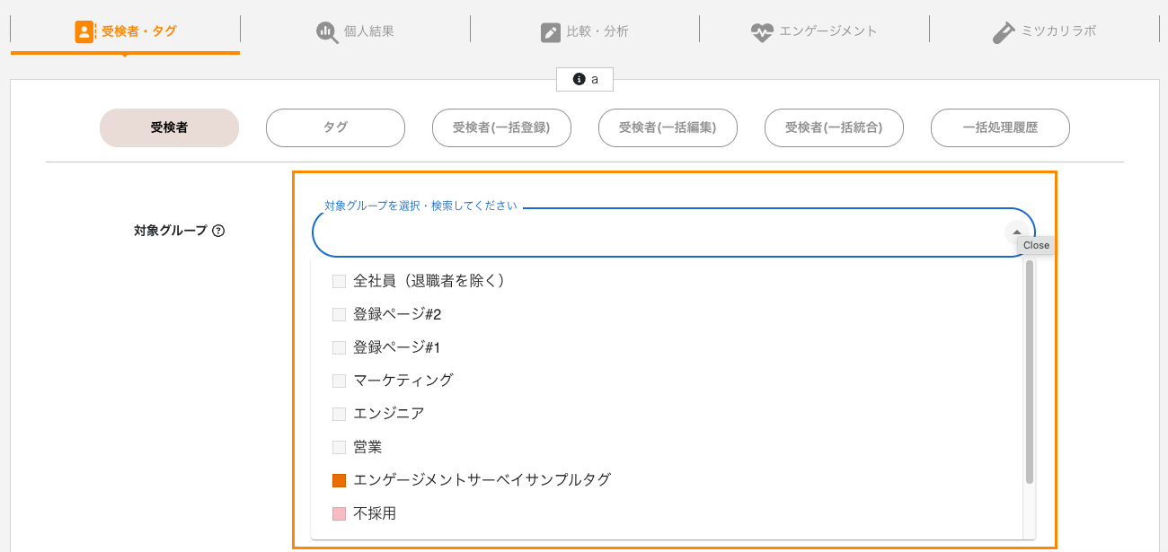Click the help icon beside 対象グループ
This screenshot has width=1168, height=552.
click(218, 231)
